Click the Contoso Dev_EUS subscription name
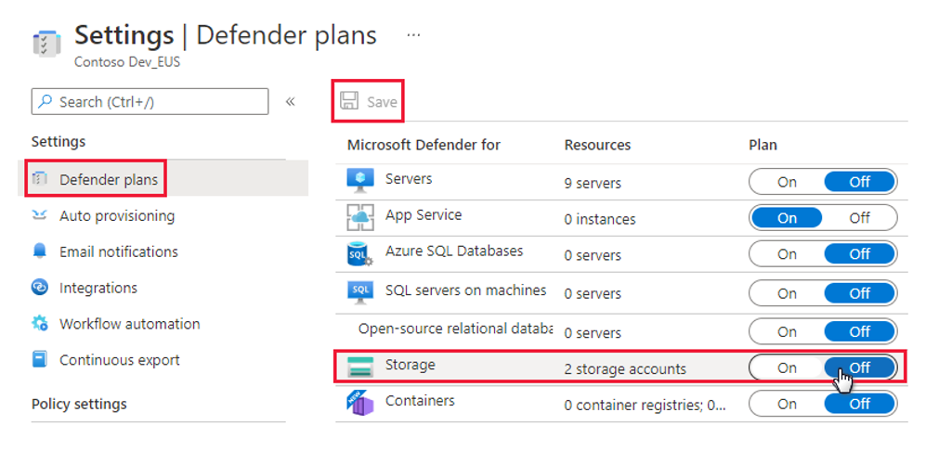The image size is (939, 451). 127,62
